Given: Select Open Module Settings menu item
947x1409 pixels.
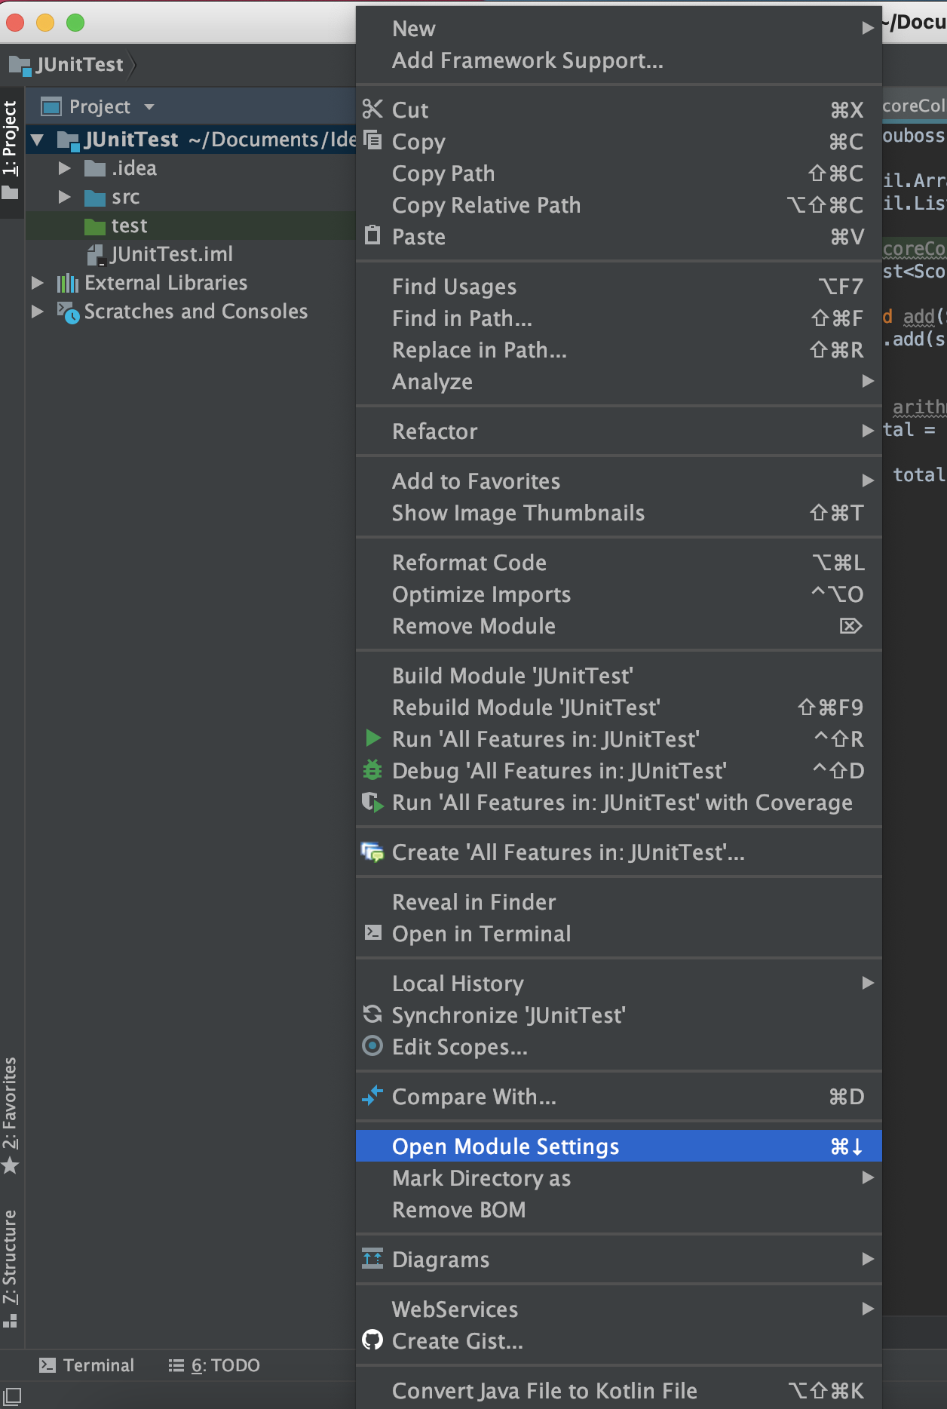Looking at the screenshot, I should click(x=618, y=1146).
